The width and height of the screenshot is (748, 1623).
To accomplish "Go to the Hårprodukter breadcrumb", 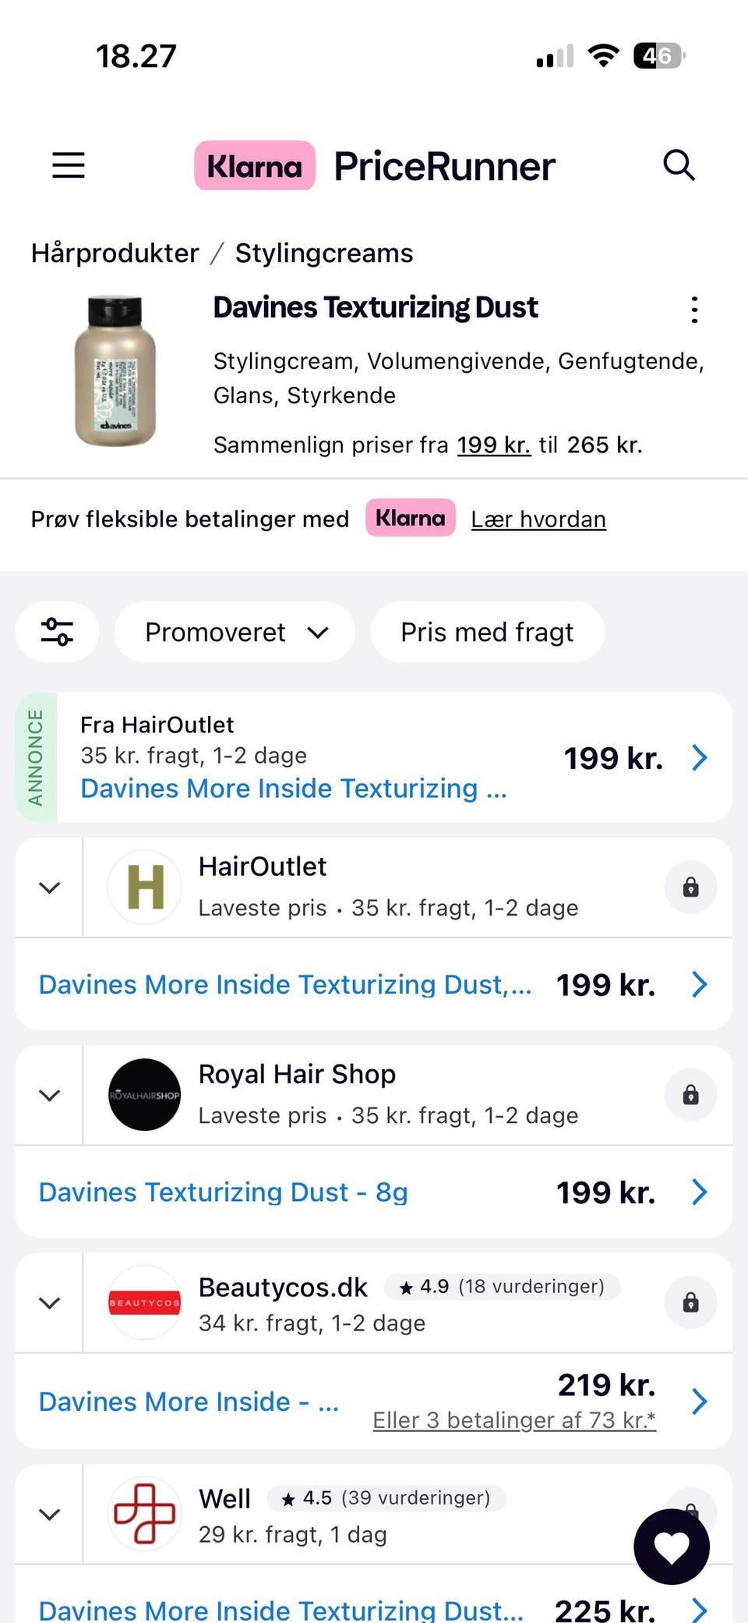I will coord(115,253).
